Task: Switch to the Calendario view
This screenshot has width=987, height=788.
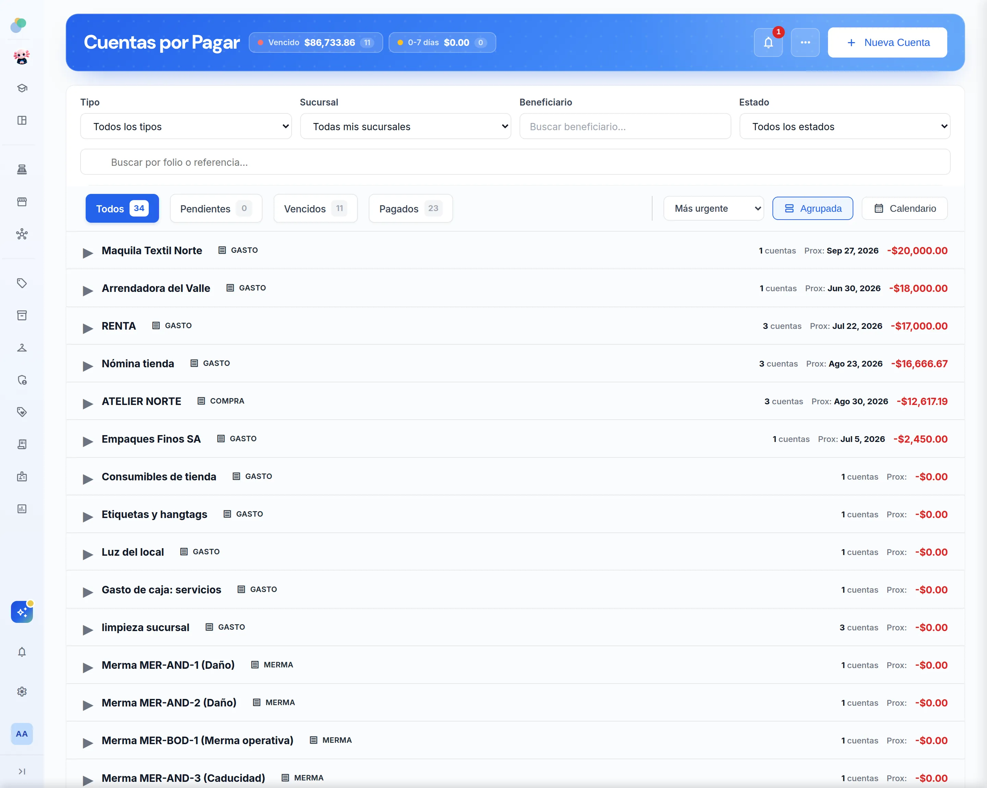Action: 905,209
